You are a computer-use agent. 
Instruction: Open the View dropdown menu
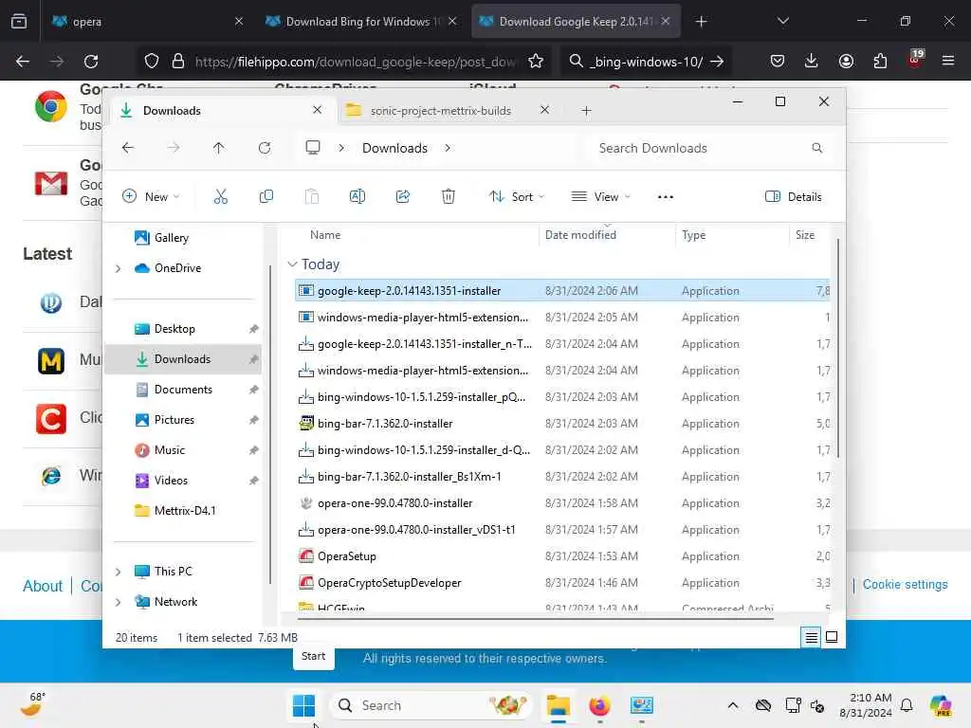tap(600, 197)
